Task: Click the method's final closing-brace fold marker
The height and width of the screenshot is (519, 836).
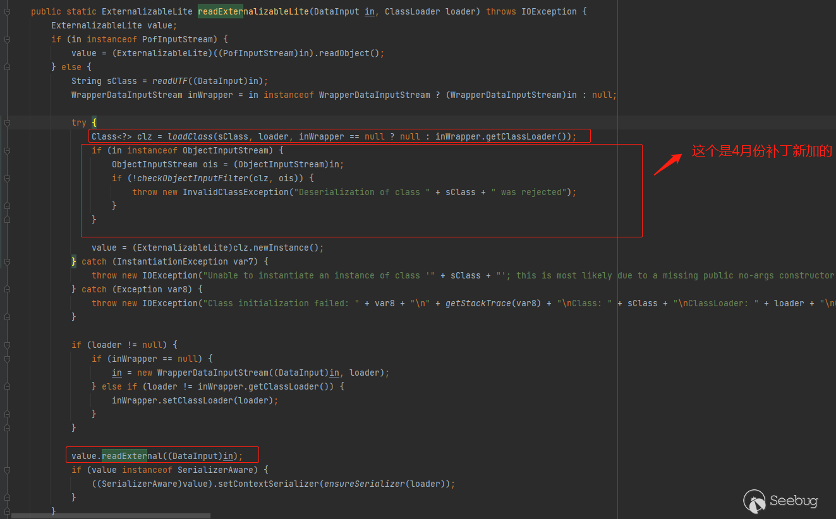Action: point(7,511)
